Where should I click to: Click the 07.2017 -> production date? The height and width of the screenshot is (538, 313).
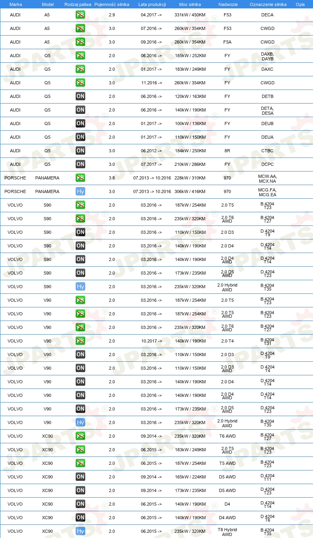click(x=152, y=164)
